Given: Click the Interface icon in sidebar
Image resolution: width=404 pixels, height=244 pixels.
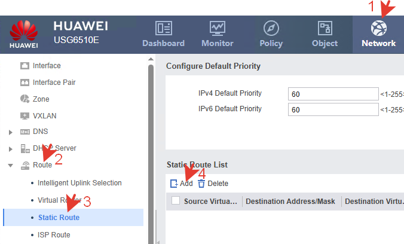Looking at the screenshot, I should 25,65.
